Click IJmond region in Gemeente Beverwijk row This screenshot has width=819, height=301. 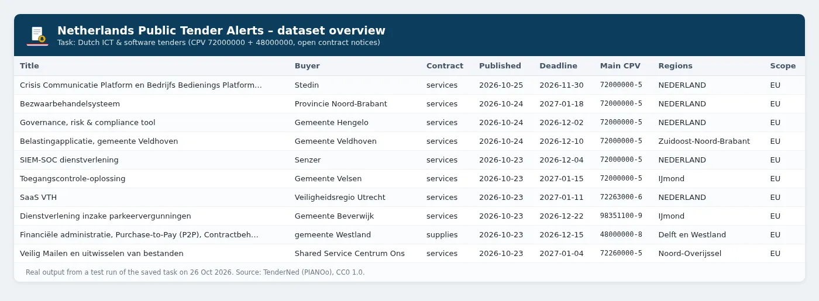tap(671, 216)
